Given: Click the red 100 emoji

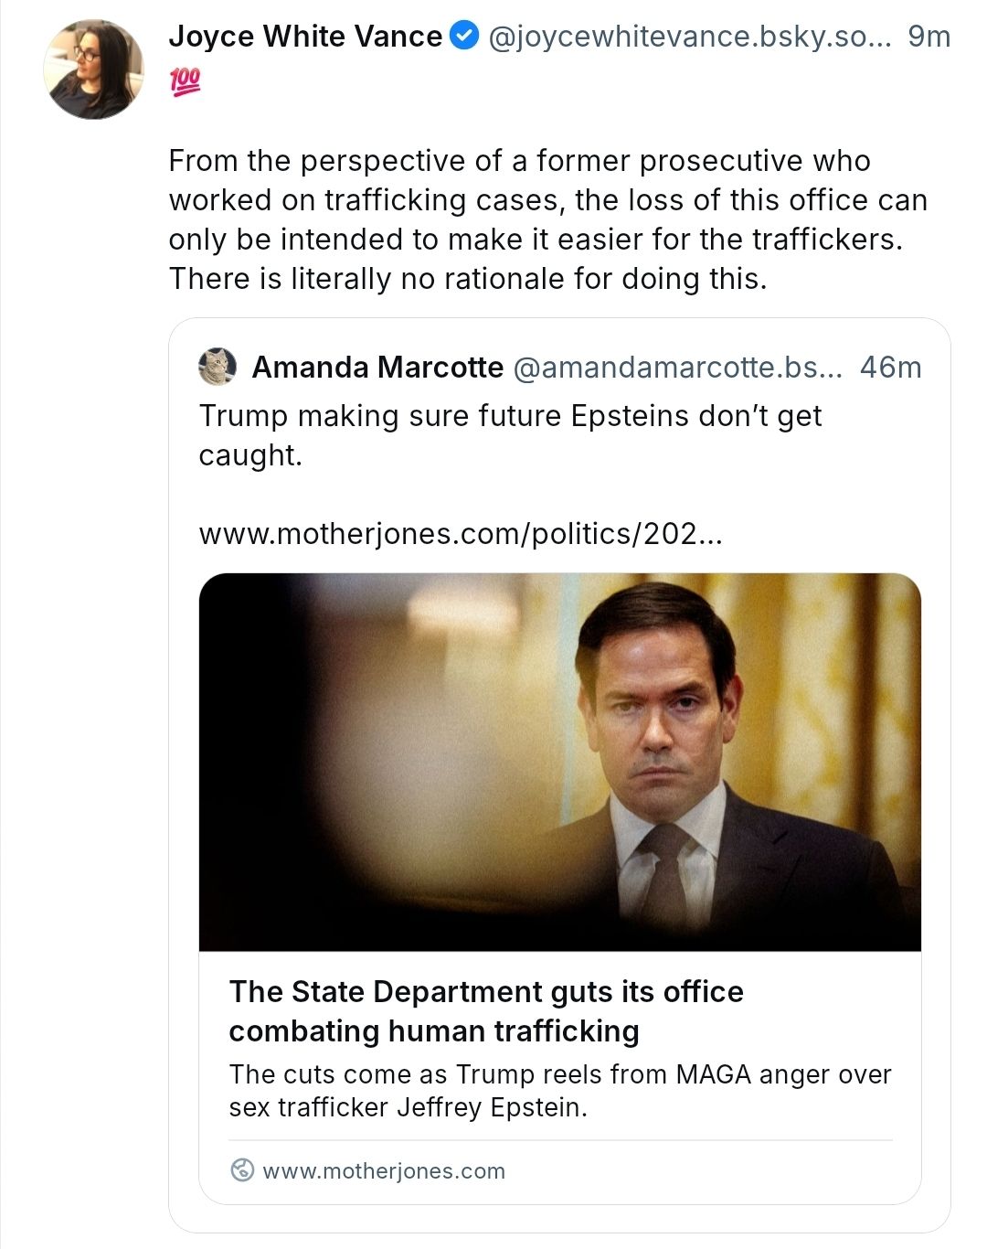Looking at the screenshot, I should pyautogui.click(x=185, y=83).
